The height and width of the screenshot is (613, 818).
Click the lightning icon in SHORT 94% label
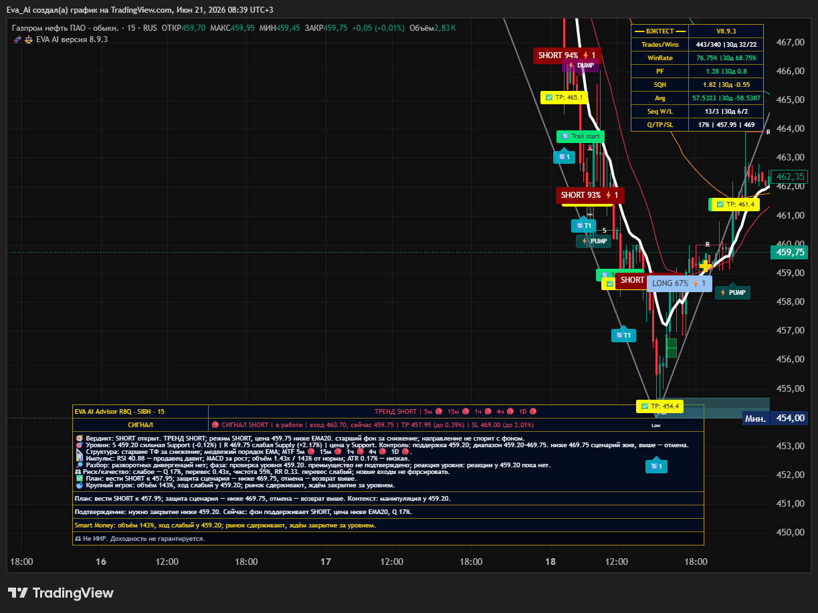click(x=586, y=55)
